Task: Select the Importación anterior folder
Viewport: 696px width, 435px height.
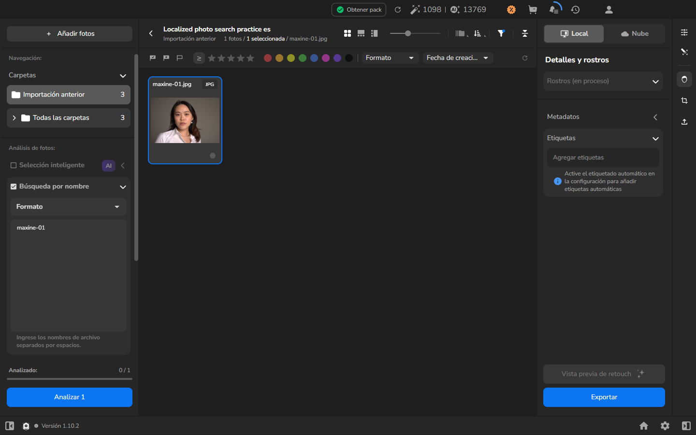Action: [69, 95]
